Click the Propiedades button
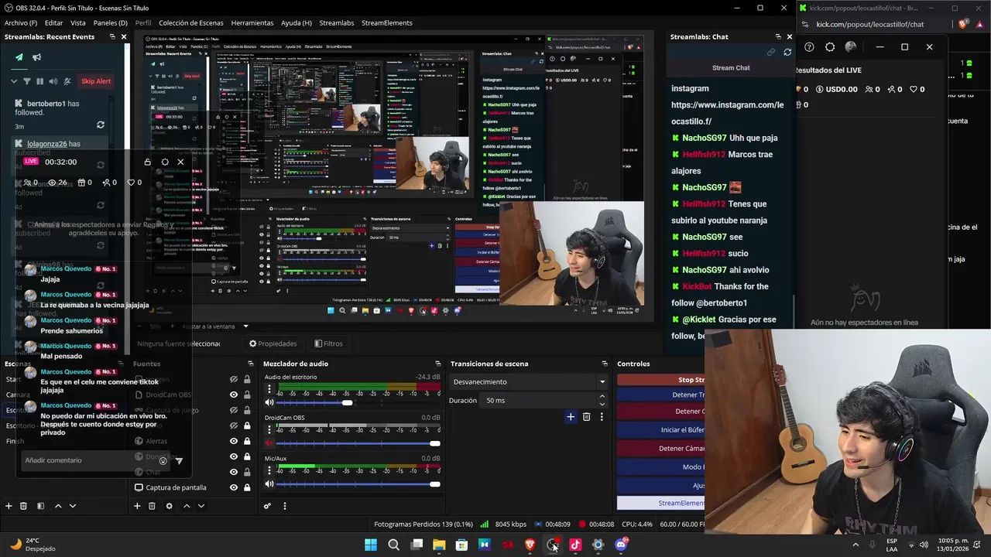Viewport: 991px width, 557px height. tap(273, 343)
